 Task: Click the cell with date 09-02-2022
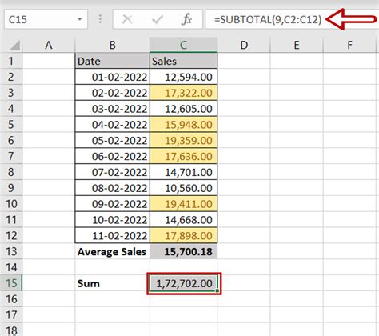click(x=113, y=204)
